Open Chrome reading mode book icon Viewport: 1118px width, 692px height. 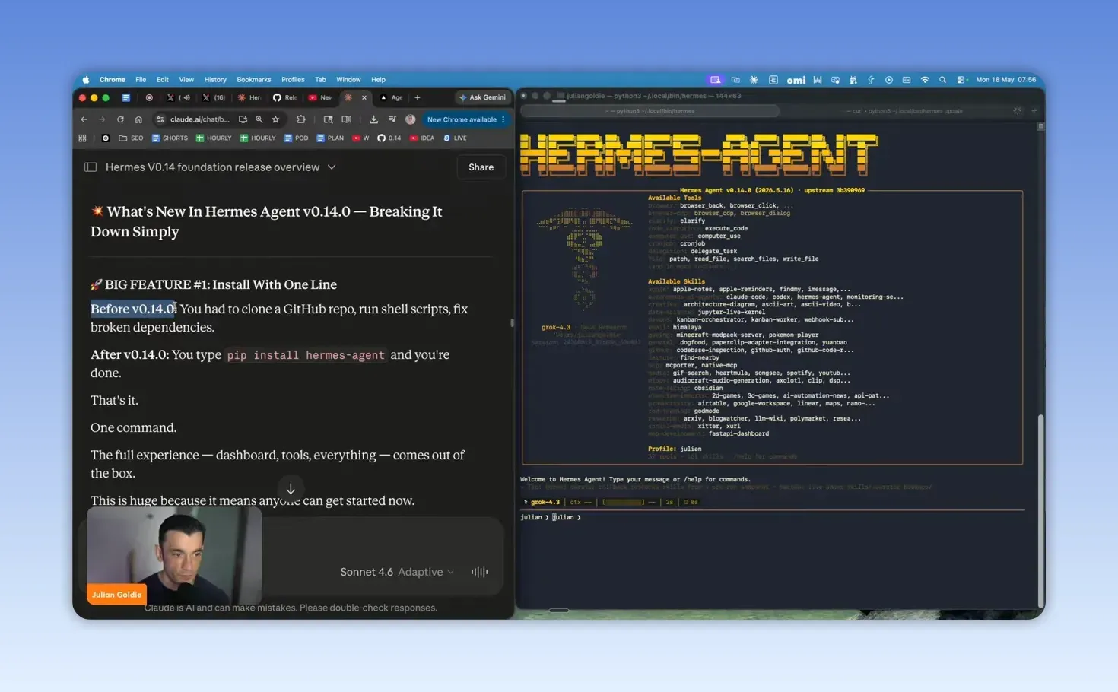[x=347, y=119]
